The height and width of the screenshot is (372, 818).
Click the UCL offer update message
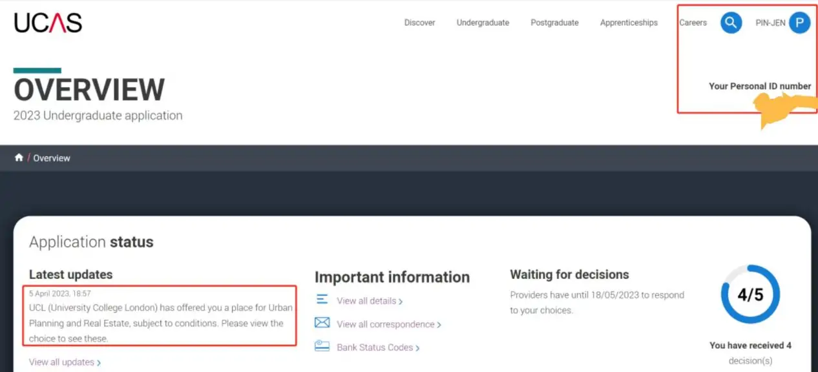click(x=161, y=323)
